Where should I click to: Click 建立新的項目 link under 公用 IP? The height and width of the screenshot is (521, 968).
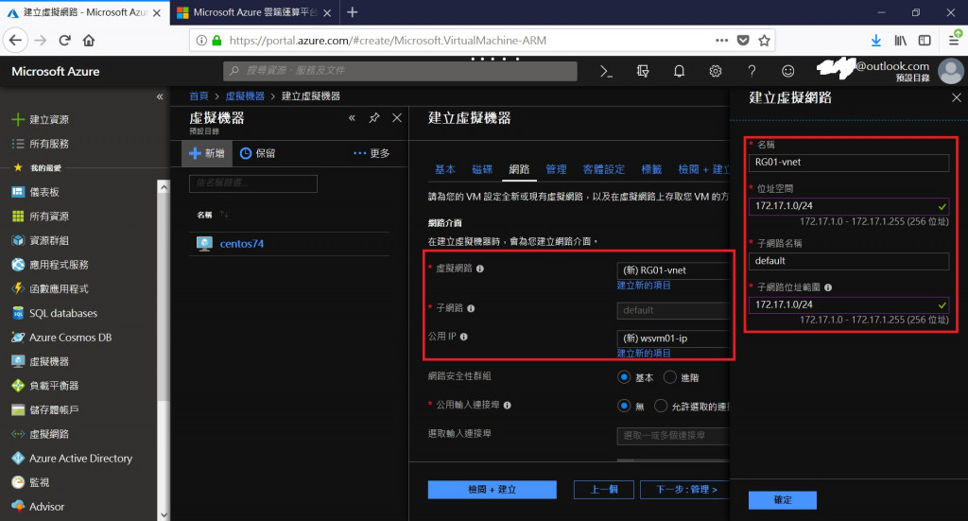643,353
